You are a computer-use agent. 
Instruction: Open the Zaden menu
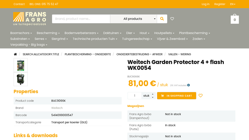[199, 39]
